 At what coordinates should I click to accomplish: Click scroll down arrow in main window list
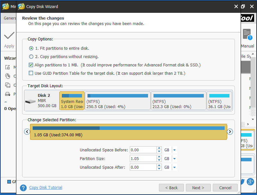(253, 119)
